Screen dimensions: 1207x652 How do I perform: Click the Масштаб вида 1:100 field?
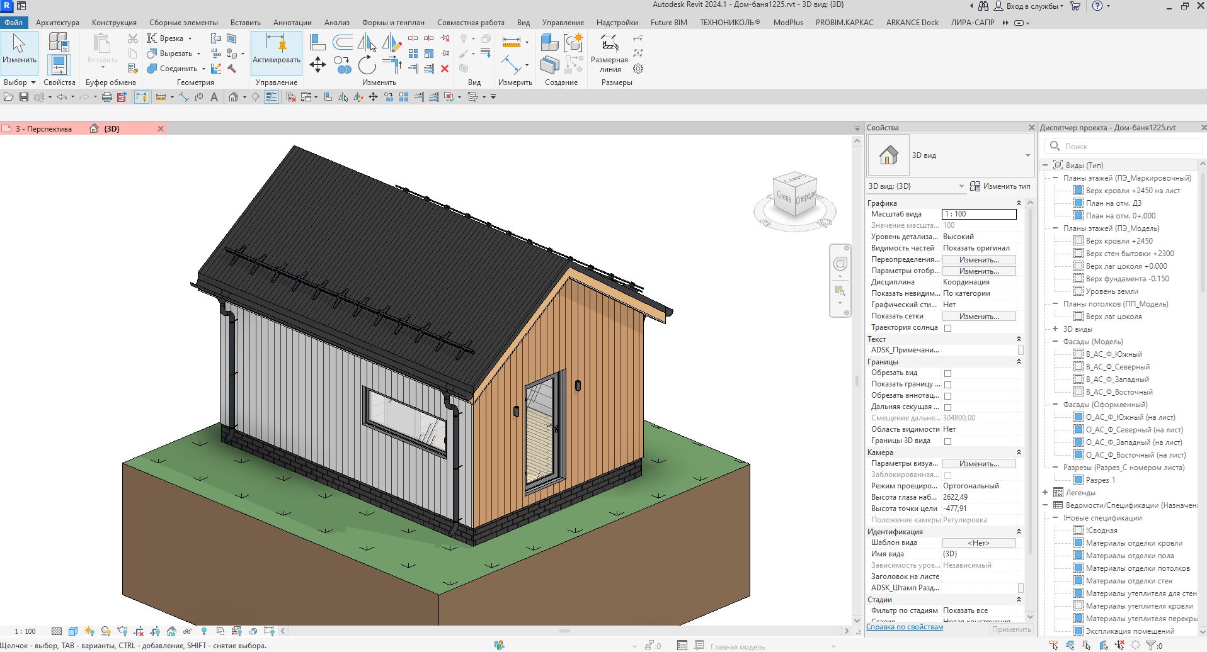(x=979, y=215)
